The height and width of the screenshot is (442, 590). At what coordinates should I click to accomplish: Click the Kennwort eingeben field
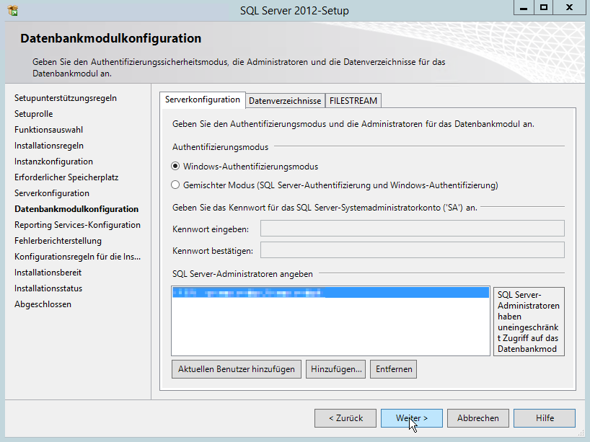[412, 229]
